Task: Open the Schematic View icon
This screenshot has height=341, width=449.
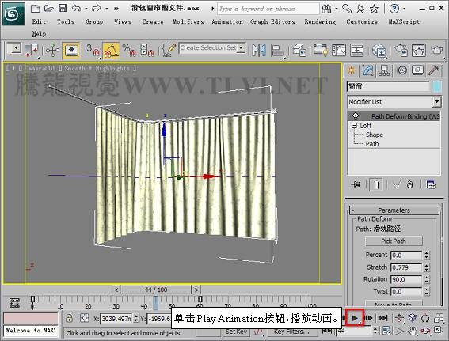Action: tap(357, 50)
